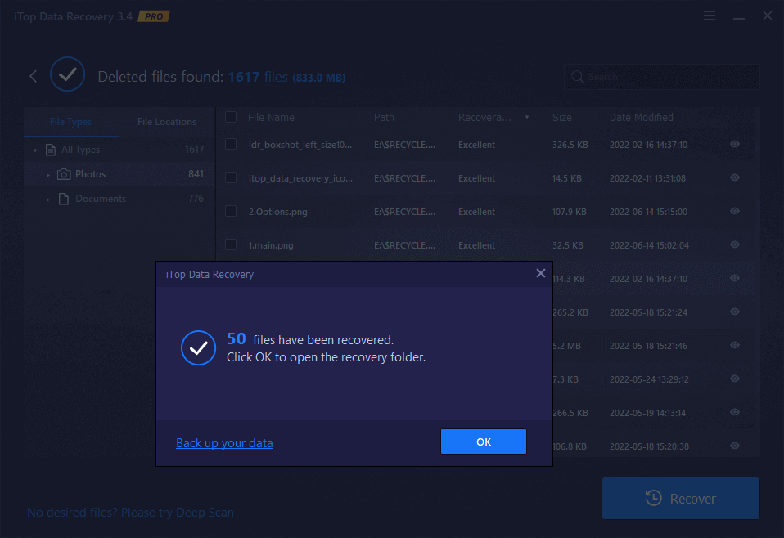
Task: Click the back arrow to return
Action: (x=32, y=75)
